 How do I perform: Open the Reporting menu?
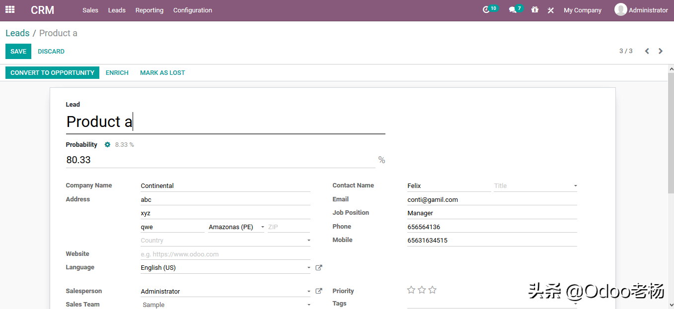point(149,10)
